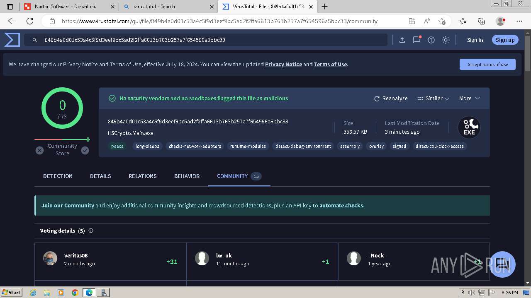Image resolution: width=531 pixels, height=298 pixels.
Task: Click the read aloud icon in address bar
Action: coord(427,21)
